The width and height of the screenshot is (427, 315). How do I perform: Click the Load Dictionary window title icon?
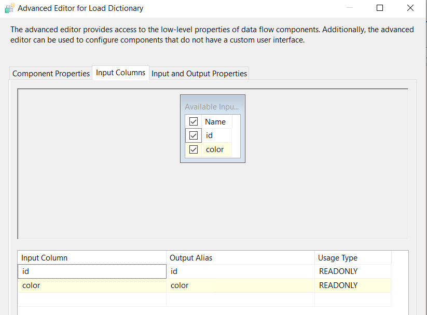point(9,8)
